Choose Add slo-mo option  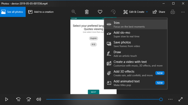pyautogui.click(x=136, y=34)
